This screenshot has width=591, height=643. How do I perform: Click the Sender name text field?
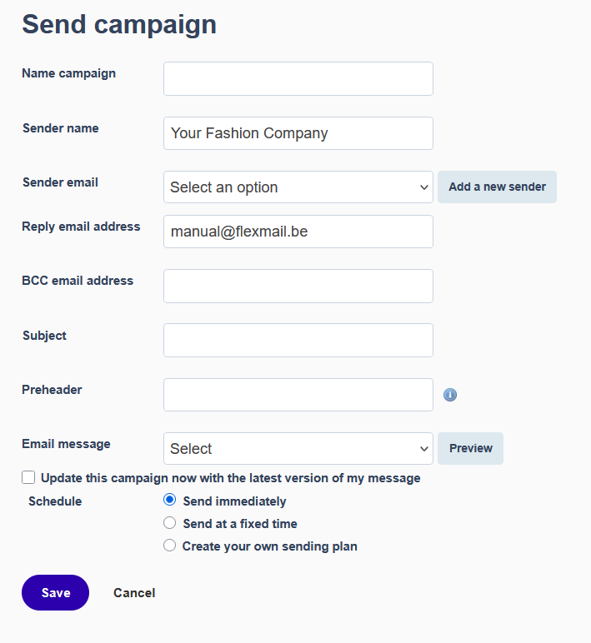click(x=298, y=133)
